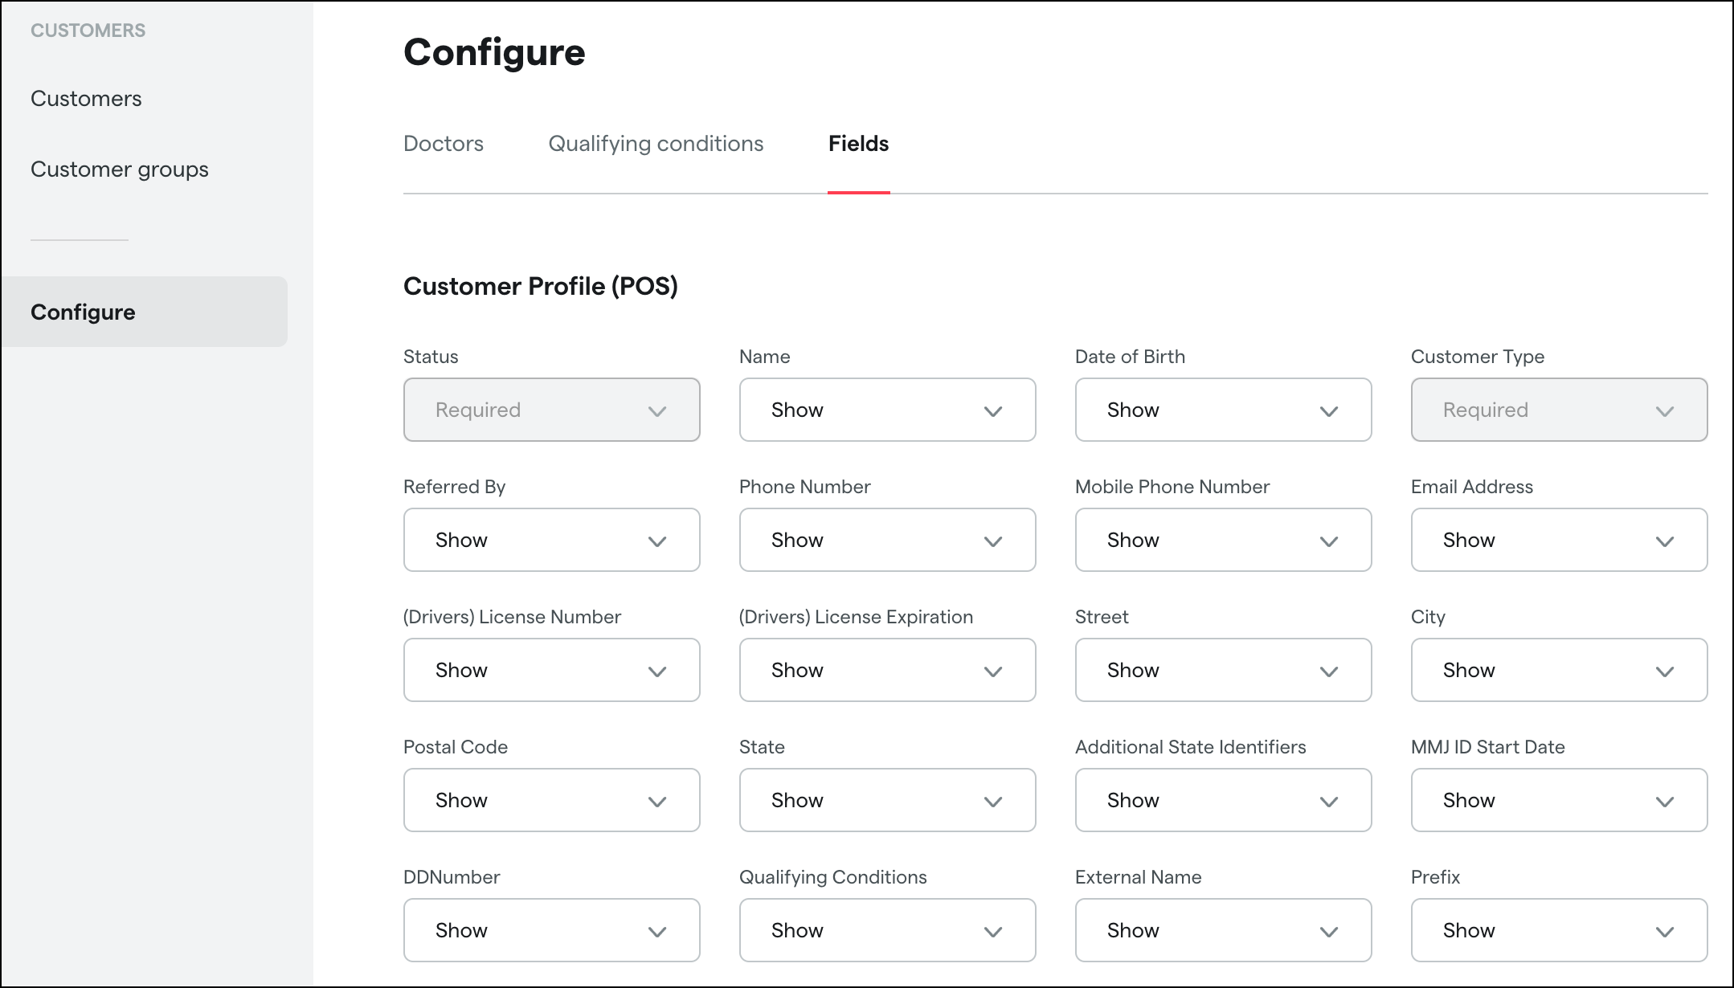Click the Mobile Phone Number dropdown arrow

tap(1329, 541)
